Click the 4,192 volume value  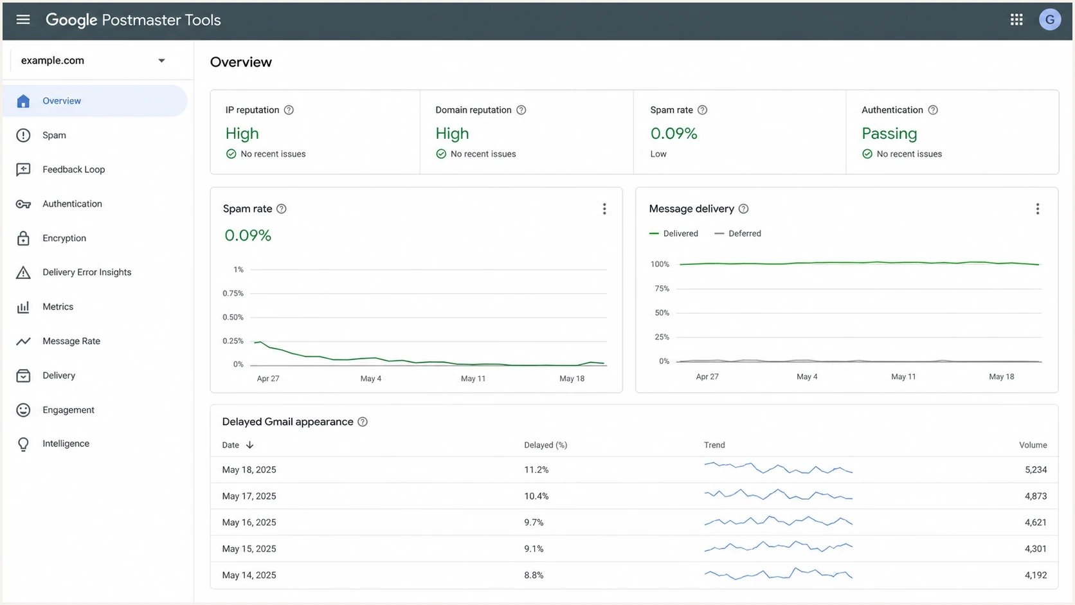pyautogui.click(x=1036, y=575)
